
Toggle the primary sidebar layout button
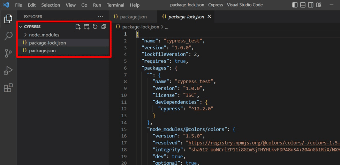[295, 5]
